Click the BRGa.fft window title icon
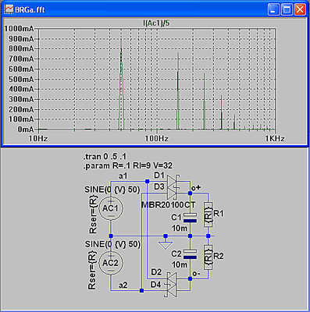310x312 pixels. [9, 9]
